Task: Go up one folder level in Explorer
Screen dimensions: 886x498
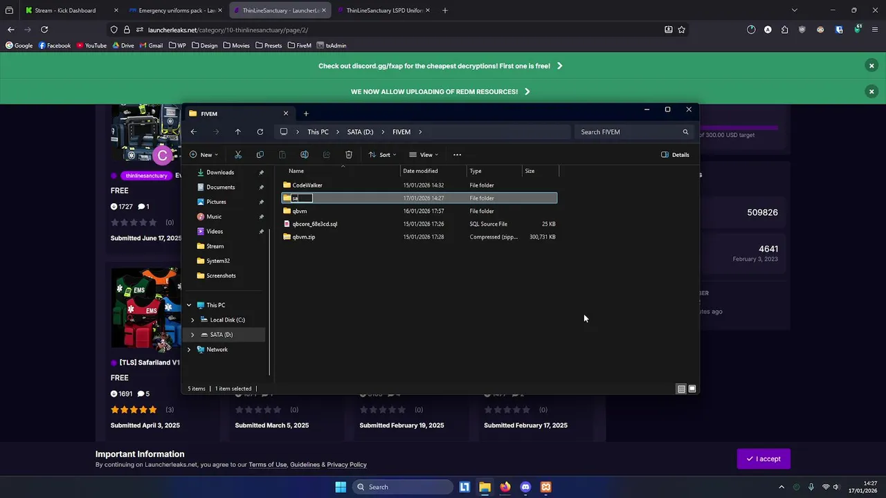Action: pyautogui.click(x=237, y=132)
